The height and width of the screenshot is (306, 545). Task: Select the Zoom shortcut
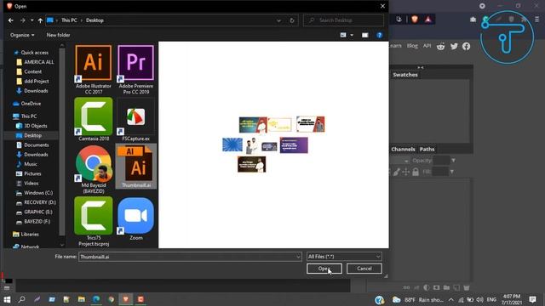(x=135, y=219)
